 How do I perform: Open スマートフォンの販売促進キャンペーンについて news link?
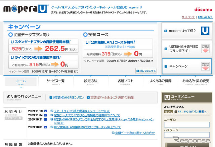(82, 111)
